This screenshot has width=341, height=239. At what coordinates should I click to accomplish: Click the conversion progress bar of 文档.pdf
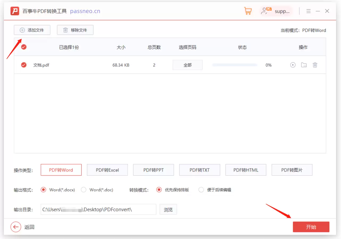tap(234, 65)
